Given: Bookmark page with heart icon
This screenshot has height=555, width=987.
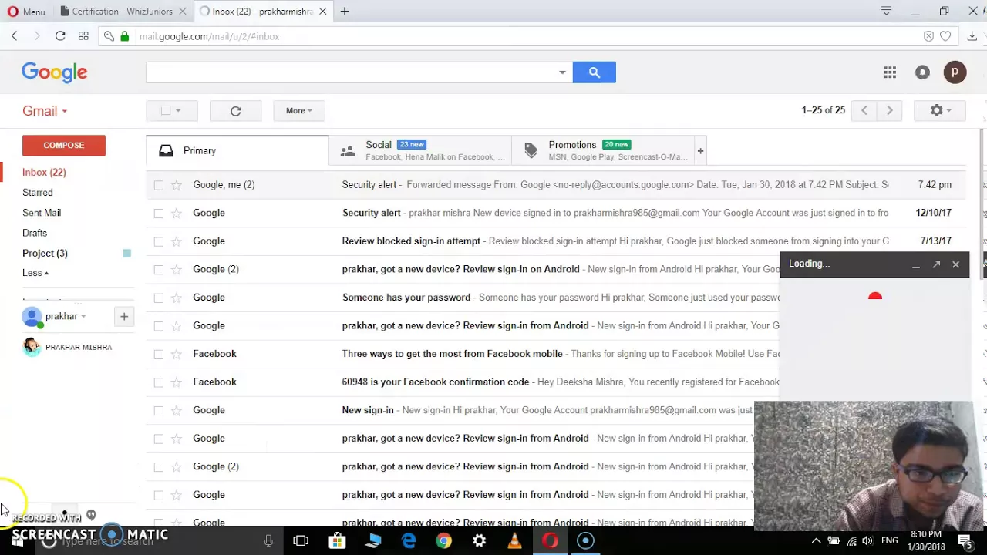Looking at the screenshot, I should point(945,36).
